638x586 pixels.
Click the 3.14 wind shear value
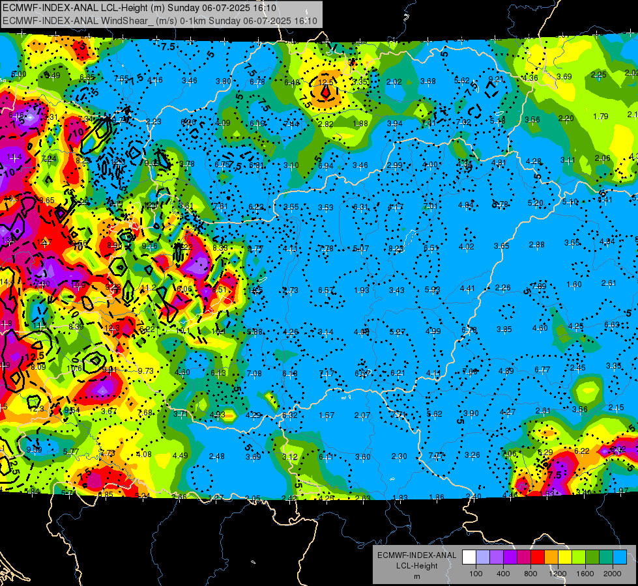pos(325,332)
